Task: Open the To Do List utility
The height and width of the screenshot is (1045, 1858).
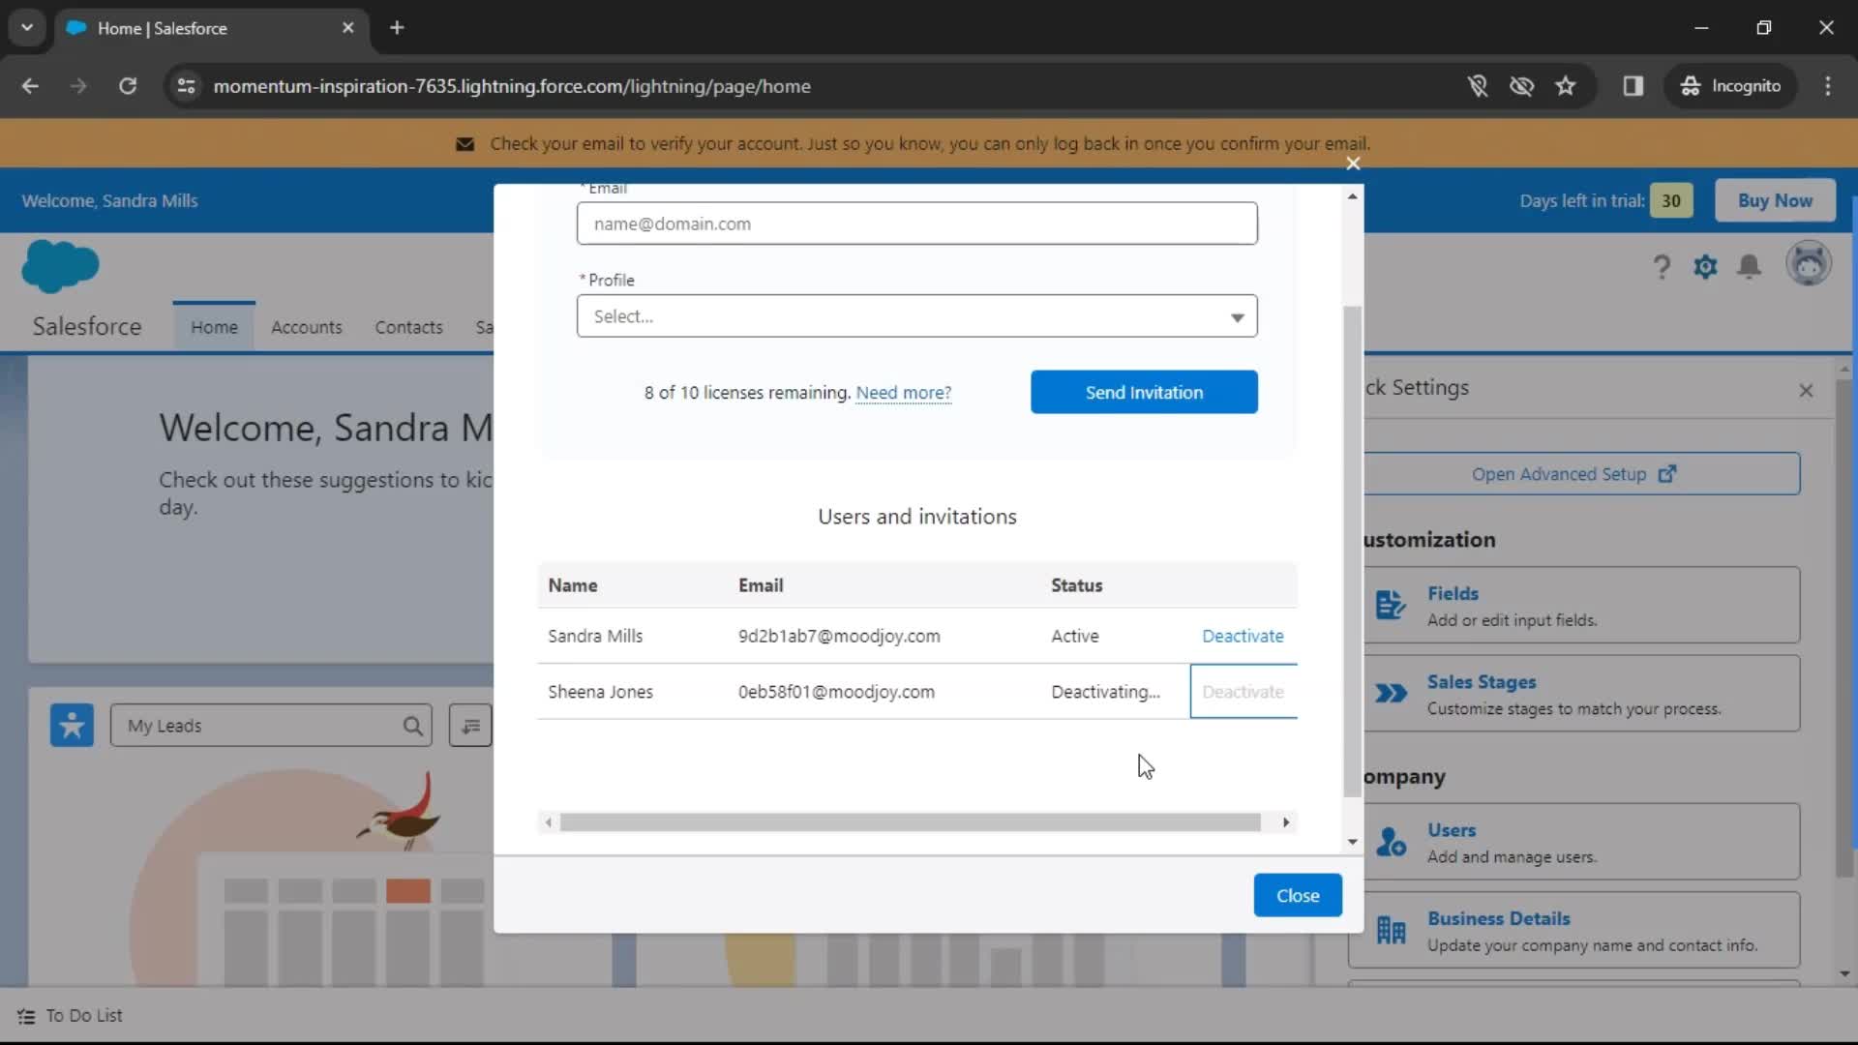Action: point(70,1016)
